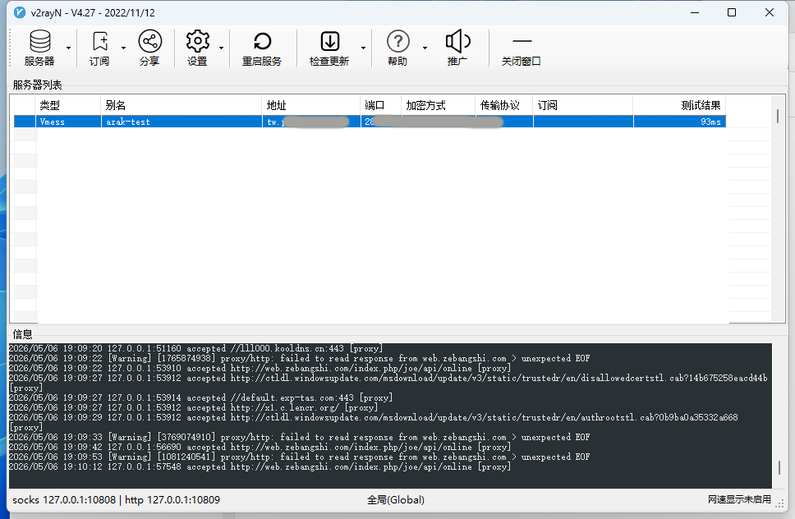Expand the dropdown arrow next to 服务器

[x=68, y=48]
